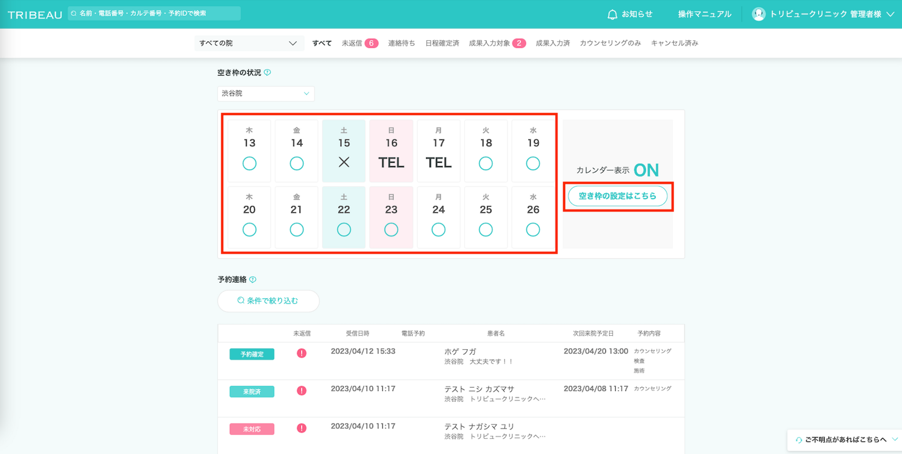Toggle the カレンダー表示 ON switch
This screenshot has height=454, width=902.
[x=646, y=170]
